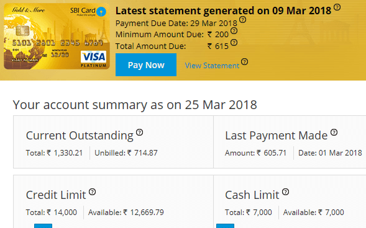
Task: Show help tooltip for Cash Limit
Action: [x=285, y=192]
